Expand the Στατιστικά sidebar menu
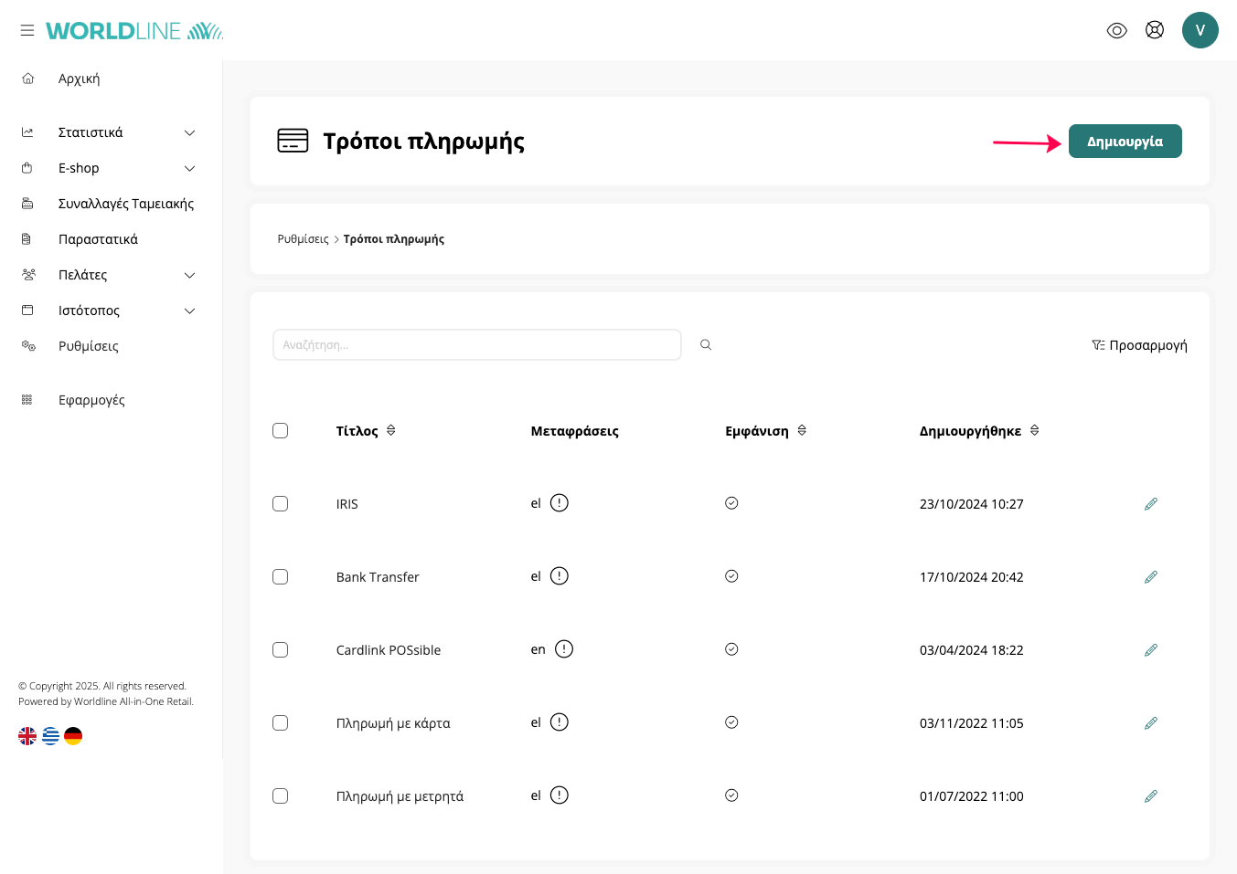 coord(189,132)
